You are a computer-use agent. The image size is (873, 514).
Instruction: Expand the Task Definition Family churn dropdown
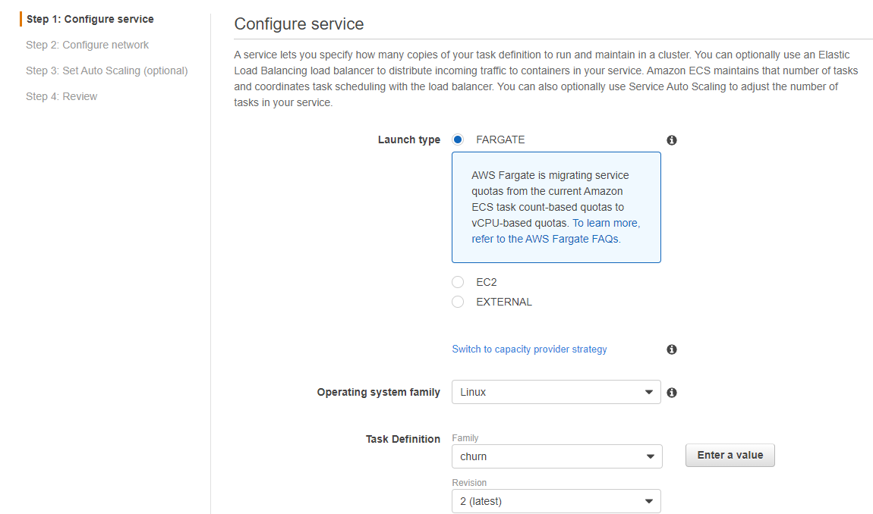pyautogui.click(x=556, y=456)
